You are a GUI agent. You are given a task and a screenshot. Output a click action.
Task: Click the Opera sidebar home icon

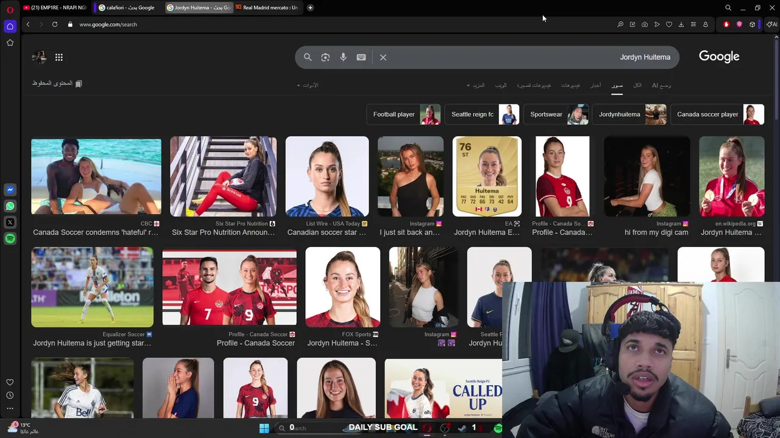tap(10, 26)
